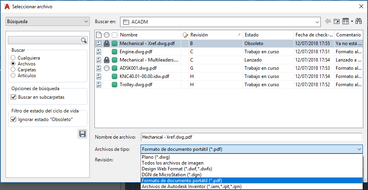
Task: Select KNC40.01-00.00.idw.pdf file name
Action: (x=144, y=76)
